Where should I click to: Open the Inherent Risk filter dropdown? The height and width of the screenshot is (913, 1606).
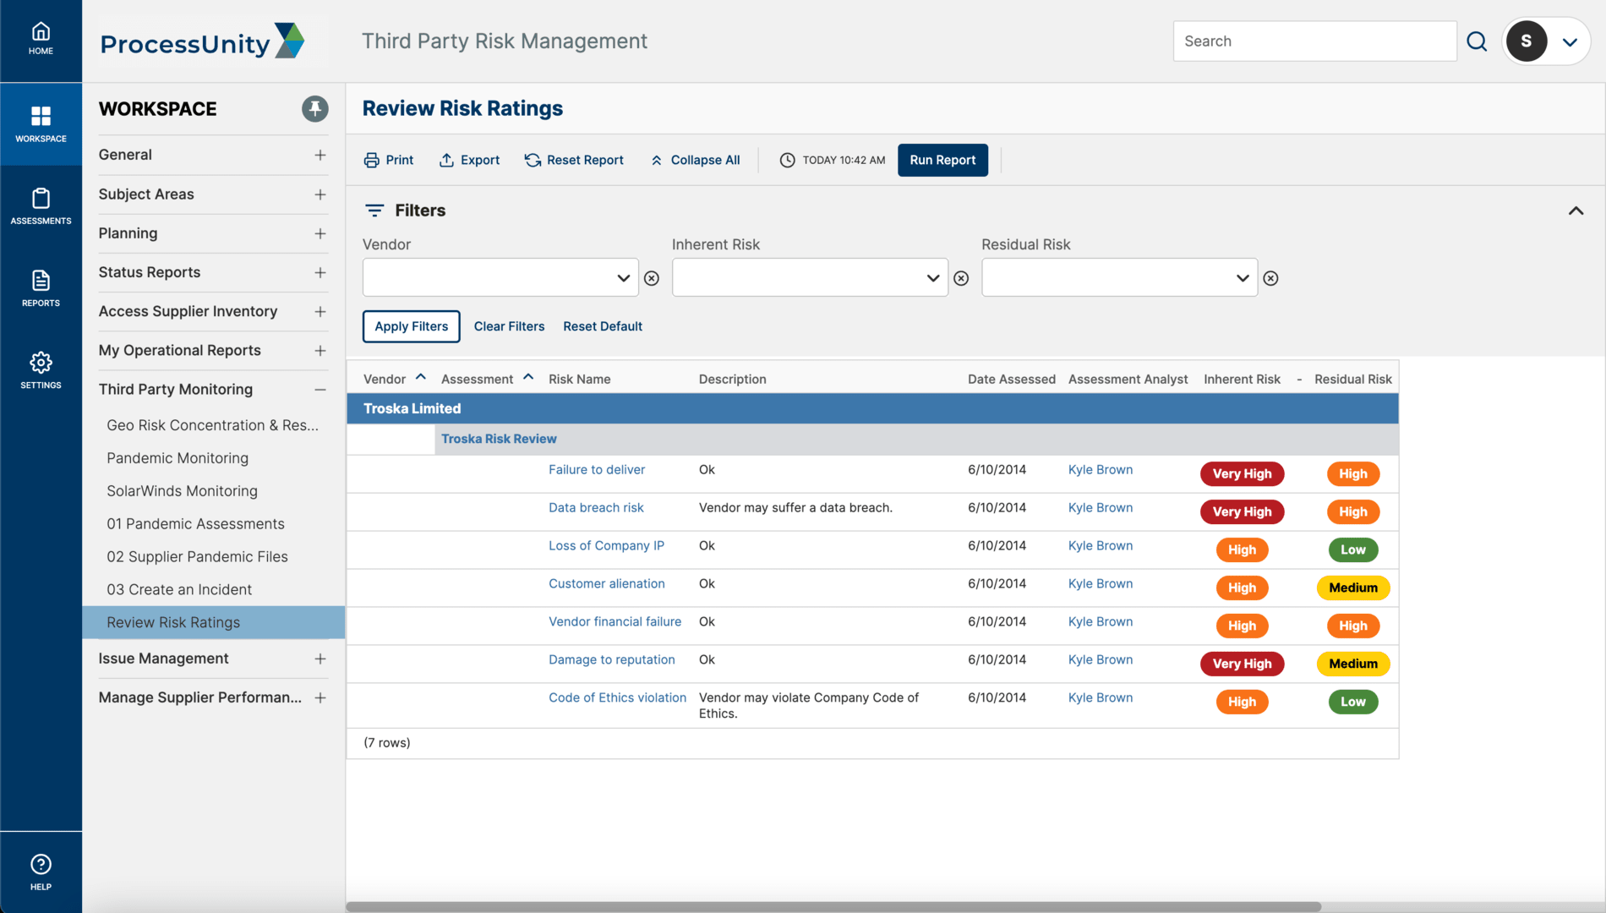click(x=810, y=277)
